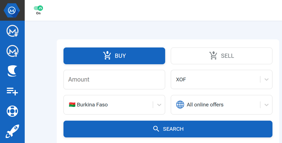Open the sell Monero sidebar icon

point(12,51)
